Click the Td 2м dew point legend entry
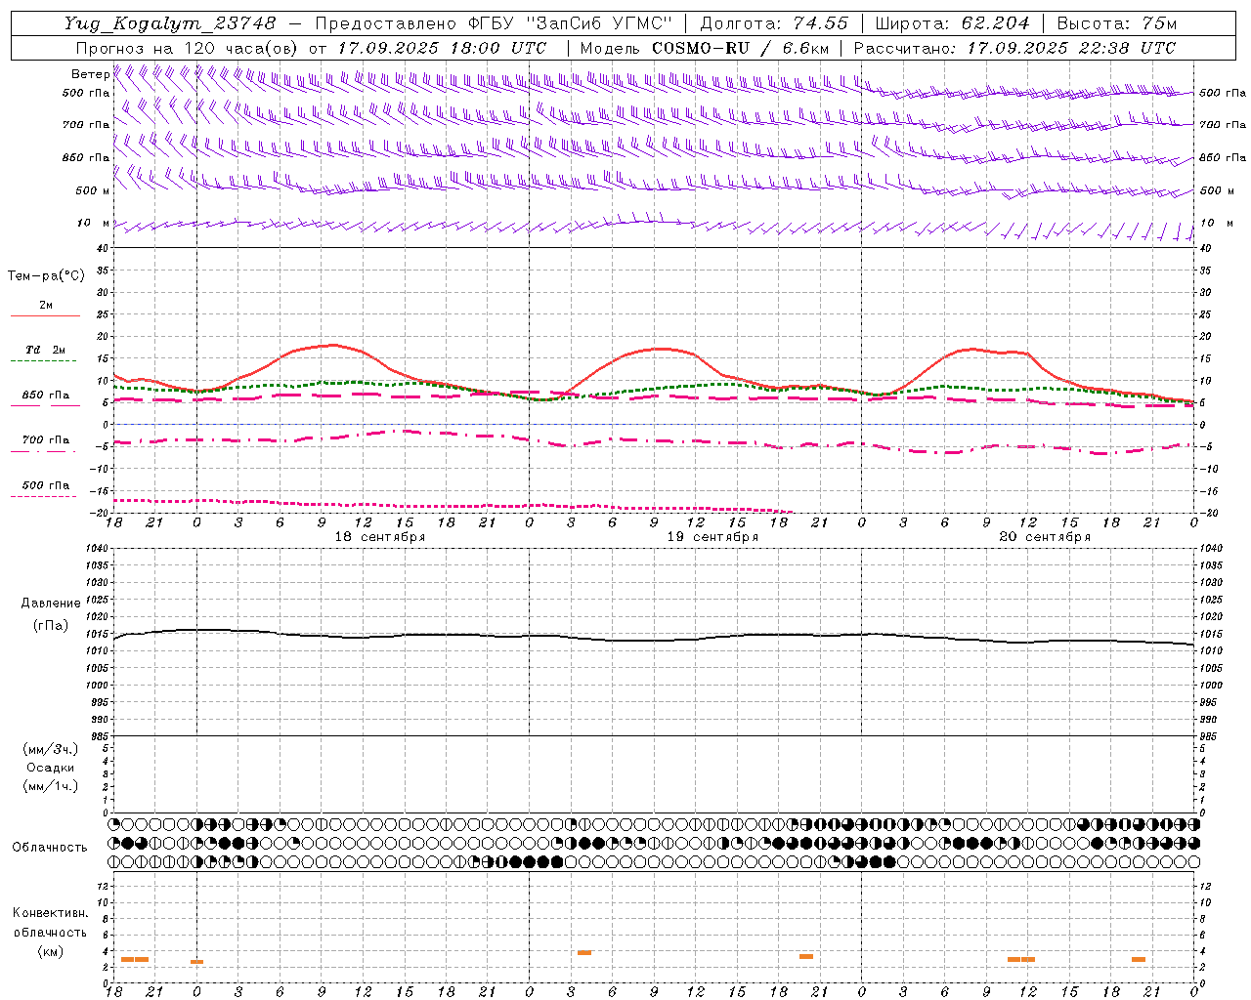The height and width of the screenshot is (1000, 1251). 46,350
